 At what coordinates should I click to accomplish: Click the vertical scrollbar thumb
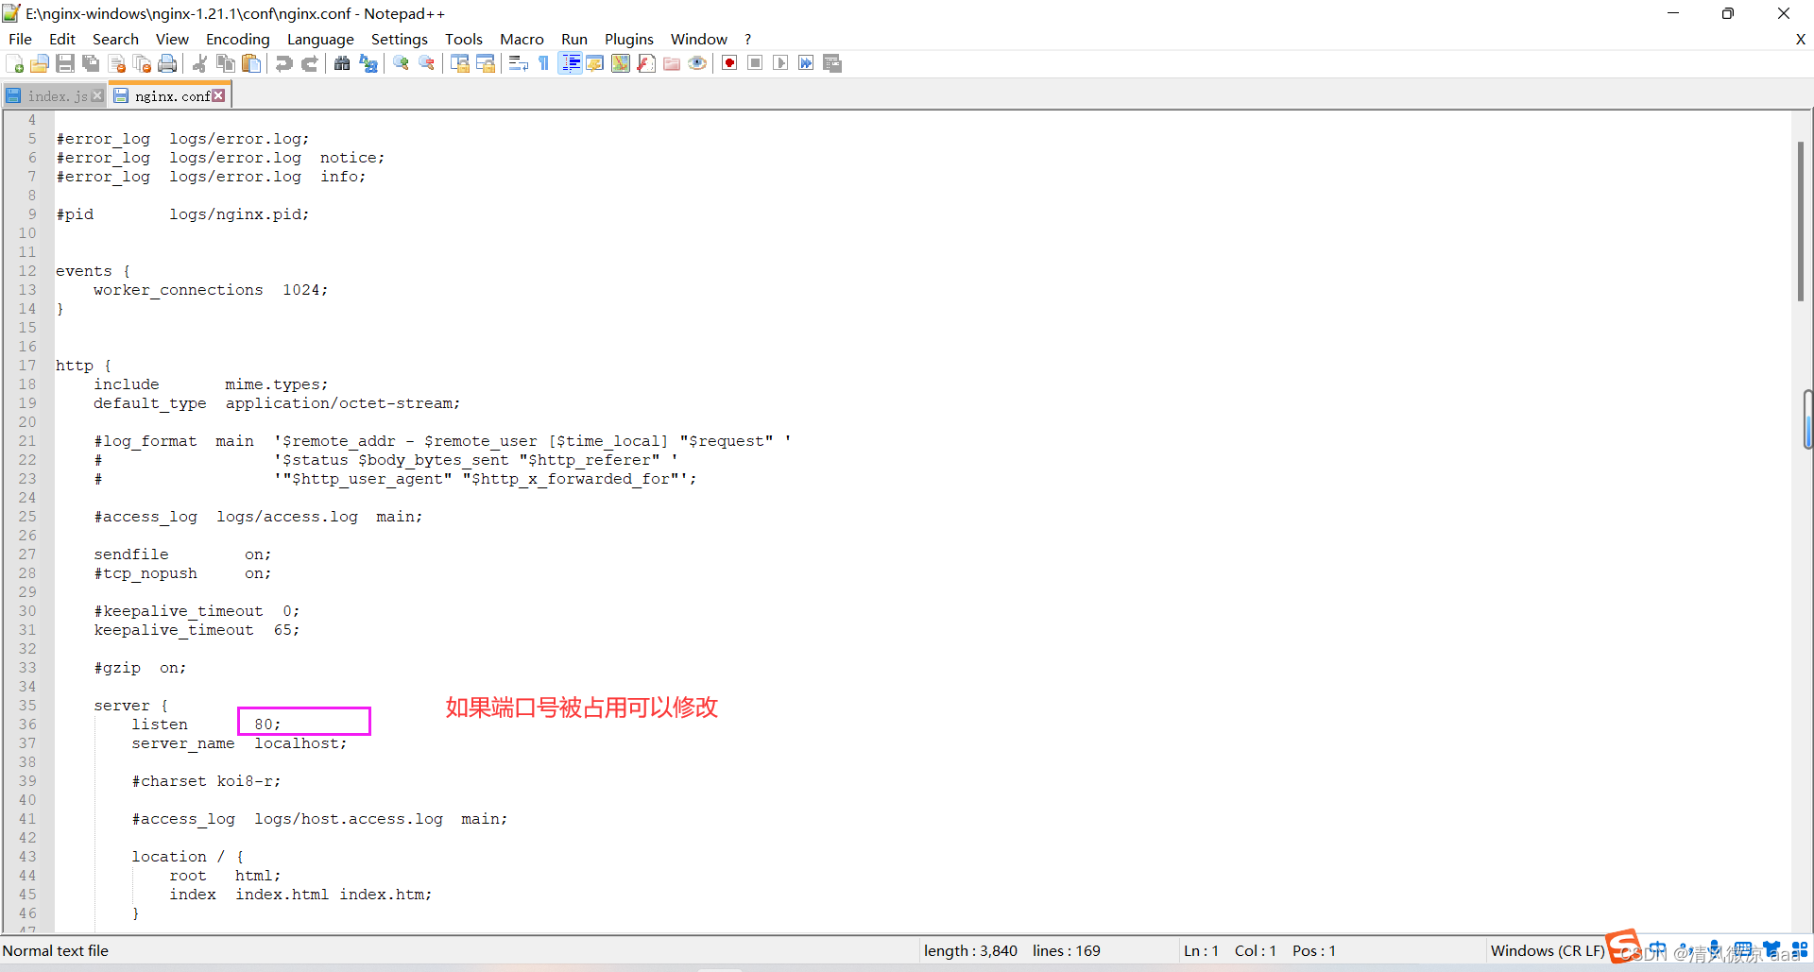(x=1801, y=221)
